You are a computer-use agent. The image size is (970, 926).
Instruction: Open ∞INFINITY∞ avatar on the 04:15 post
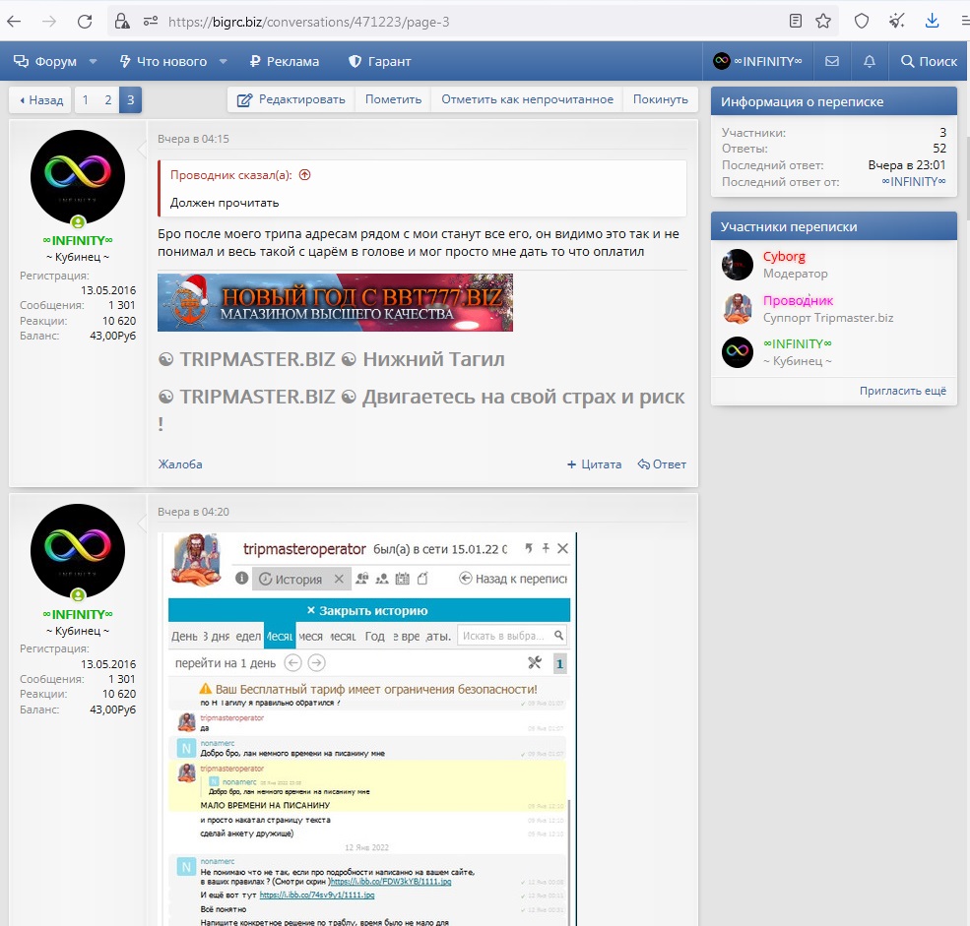pos(78,177)
